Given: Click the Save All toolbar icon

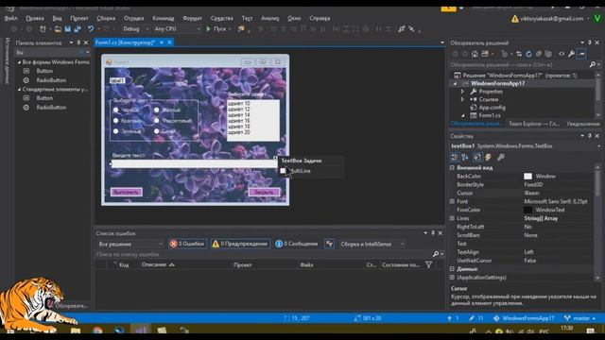Looking at the screenshot, I should pos(78,29).
